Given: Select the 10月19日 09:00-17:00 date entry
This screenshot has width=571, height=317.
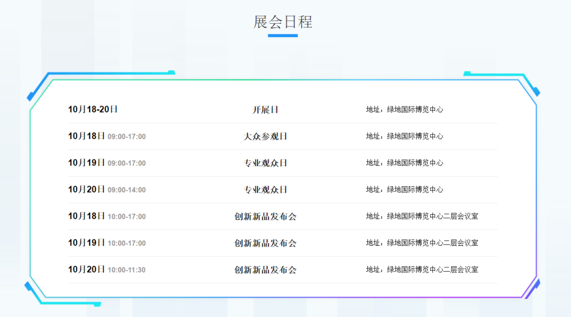Looking at the screenshot, I should 107,163.
